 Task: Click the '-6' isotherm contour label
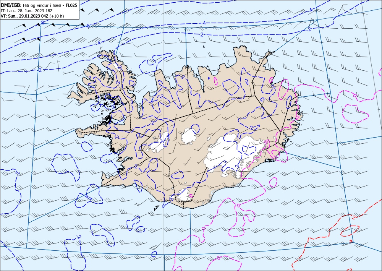click(87, 26)
